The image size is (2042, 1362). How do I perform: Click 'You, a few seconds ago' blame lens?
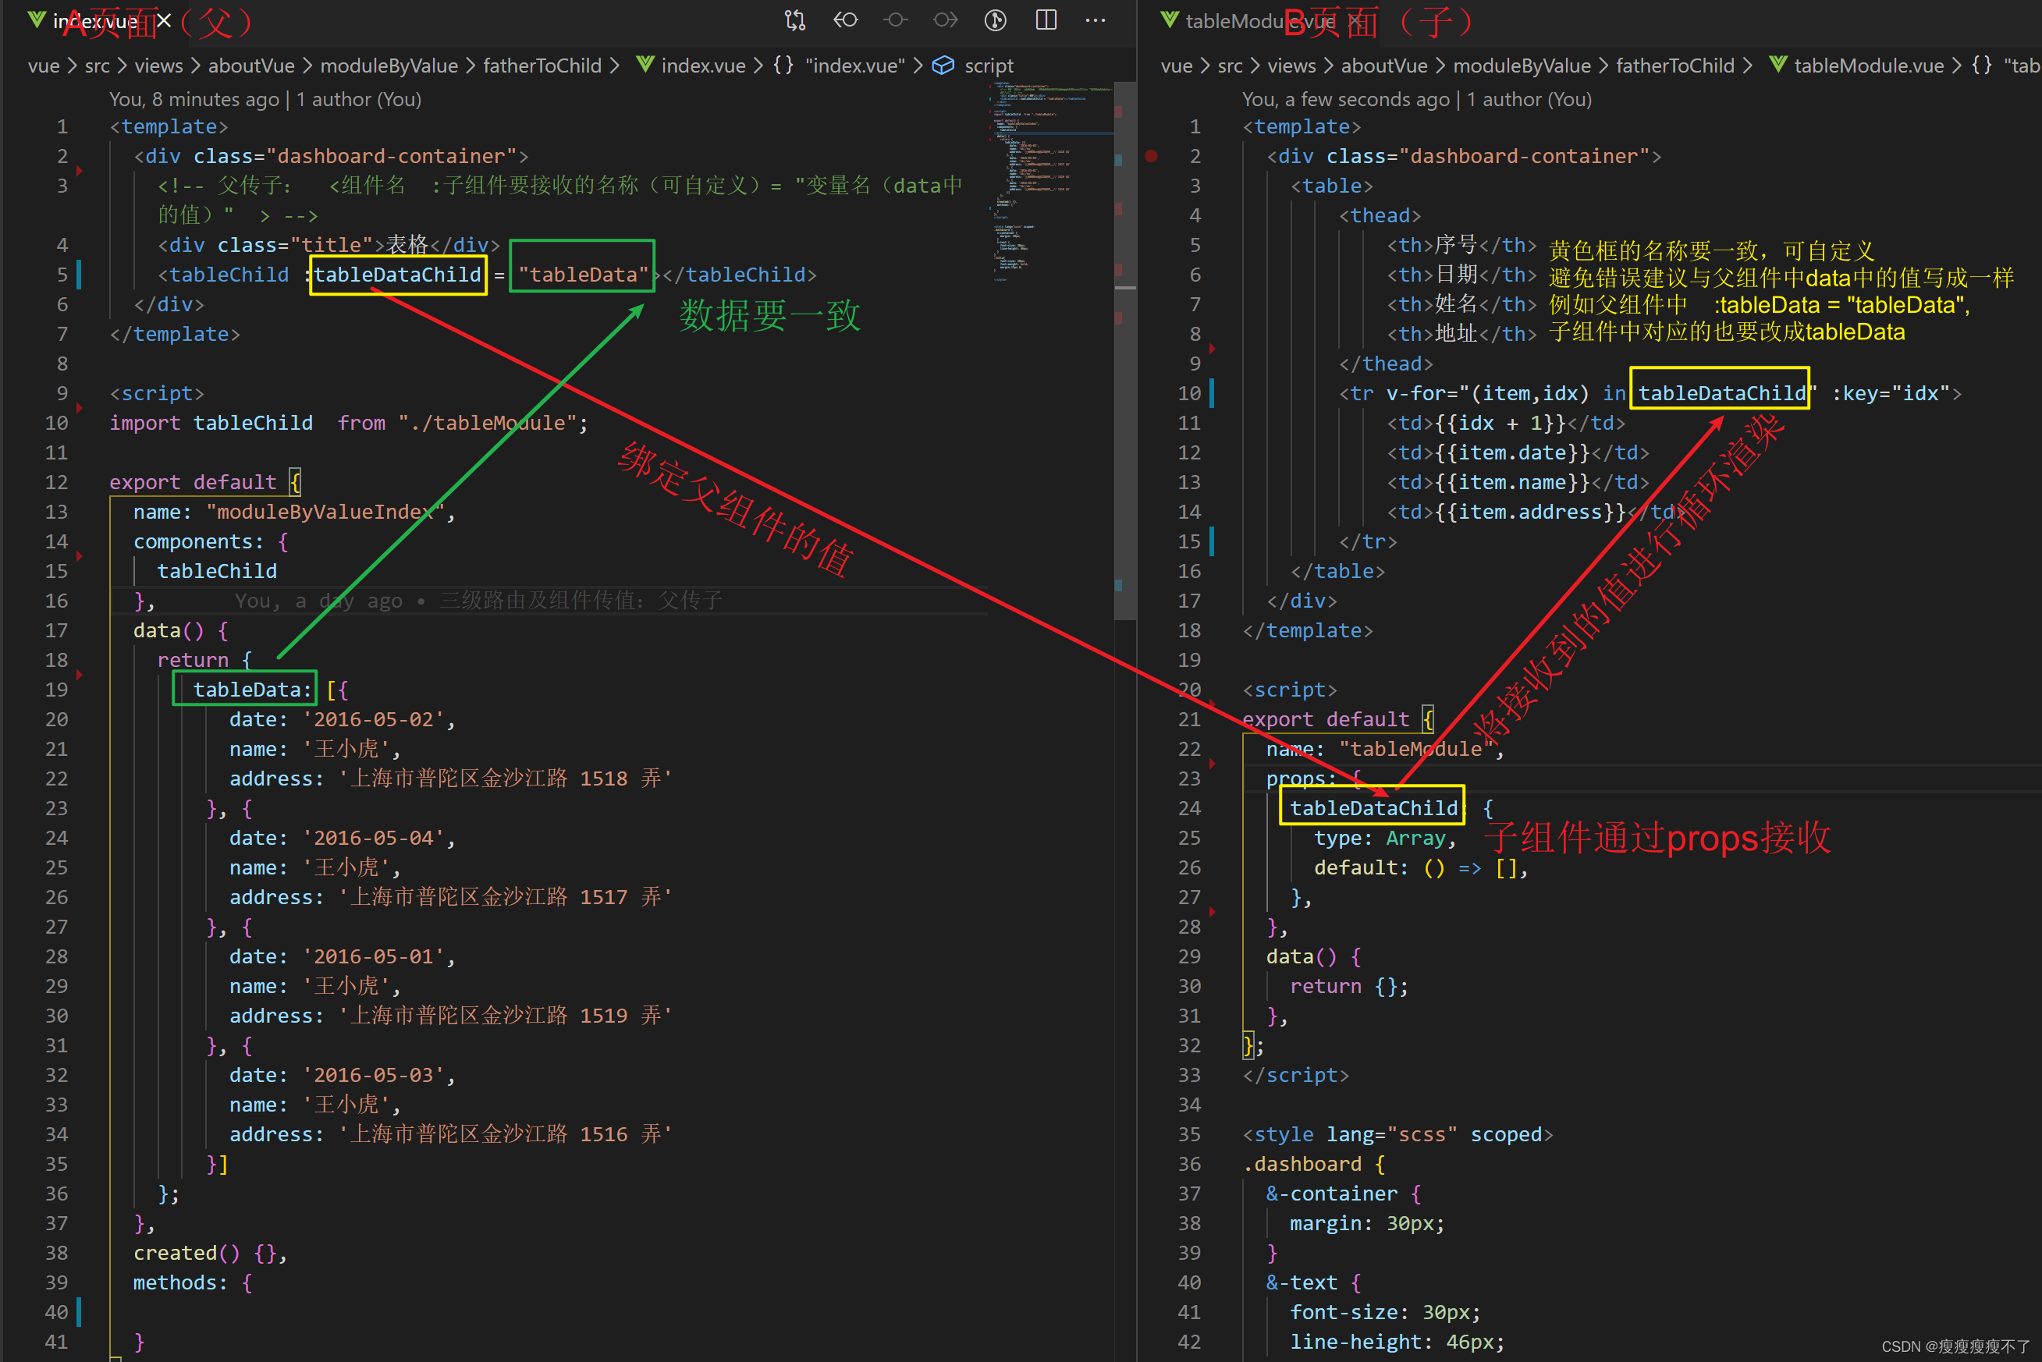(x=1346, y=100)
